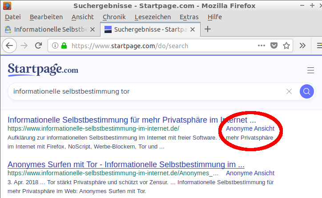
Task: Click Anonyme Ansicht for the first result
Action: (x=250, y=128)
